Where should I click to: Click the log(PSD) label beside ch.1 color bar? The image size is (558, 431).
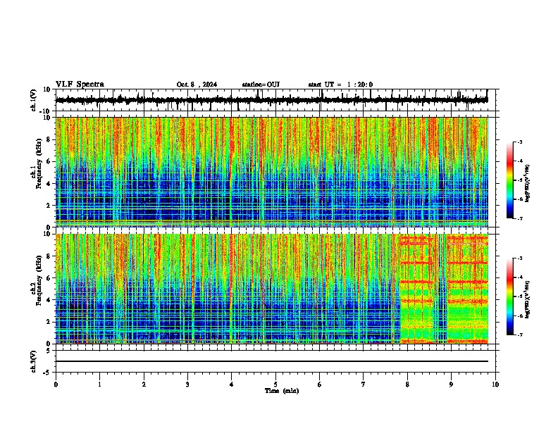point(528,184)
